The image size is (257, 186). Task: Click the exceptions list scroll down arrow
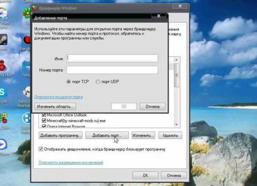pos(176,125)
